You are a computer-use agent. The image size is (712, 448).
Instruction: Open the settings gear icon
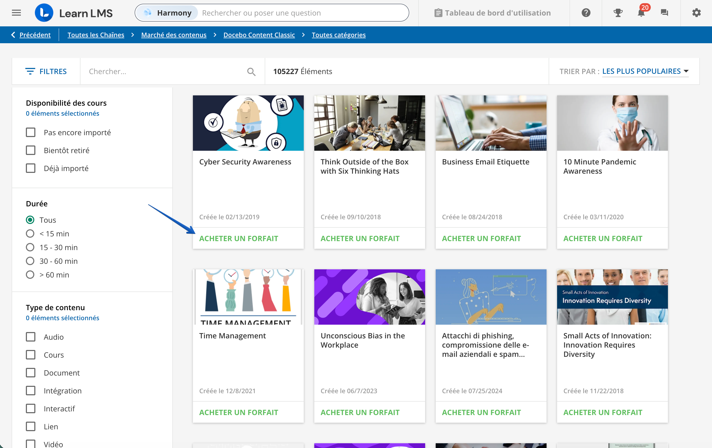click(696, 13)
